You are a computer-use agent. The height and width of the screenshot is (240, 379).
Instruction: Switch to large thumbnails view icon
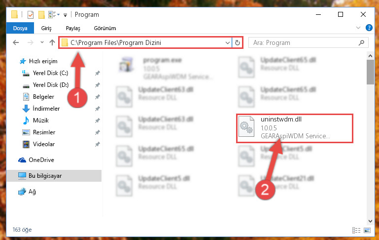367,230
